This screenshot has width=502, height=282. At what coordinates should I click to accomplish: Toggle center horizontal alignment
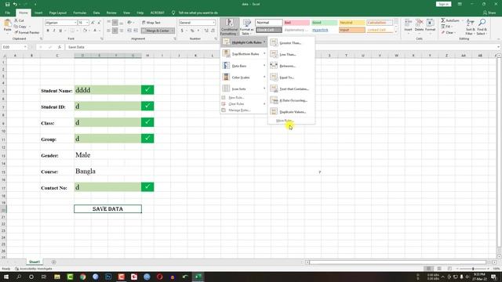coord(115,31)
